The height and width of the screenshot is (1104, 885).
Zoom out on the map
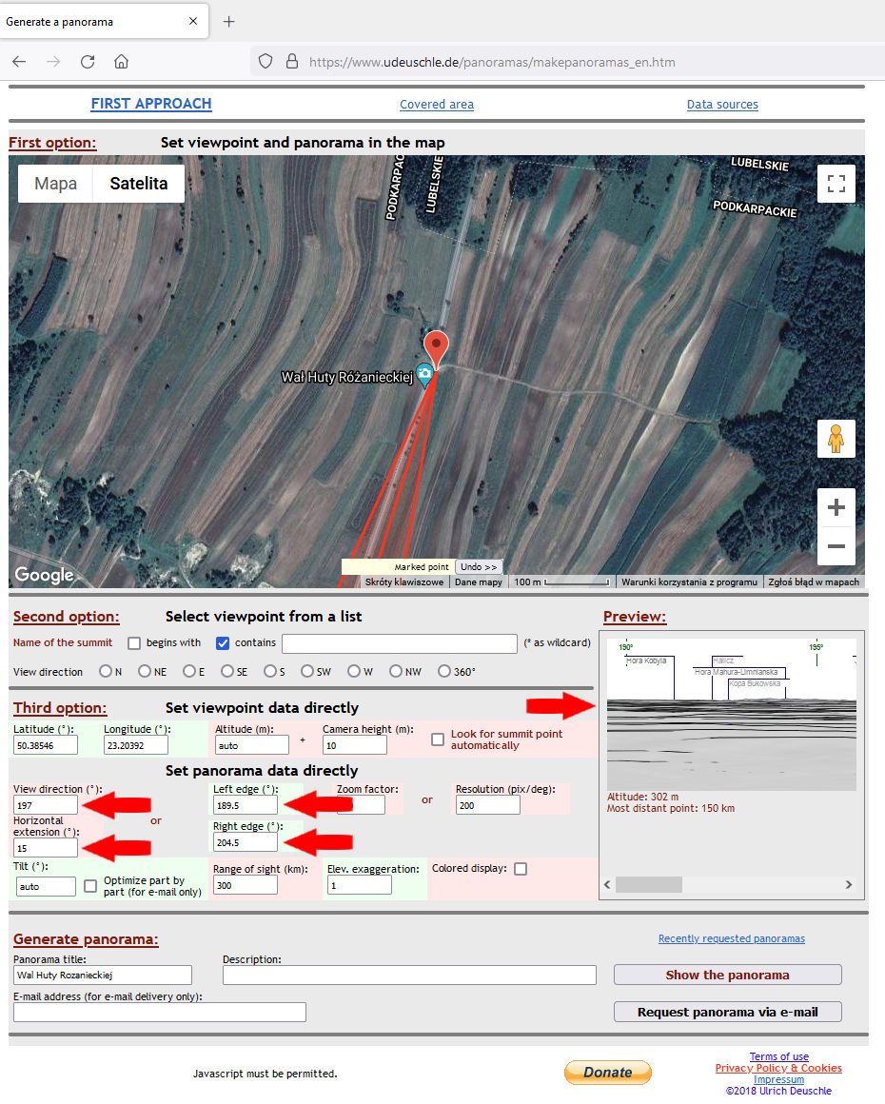point(836,546)
